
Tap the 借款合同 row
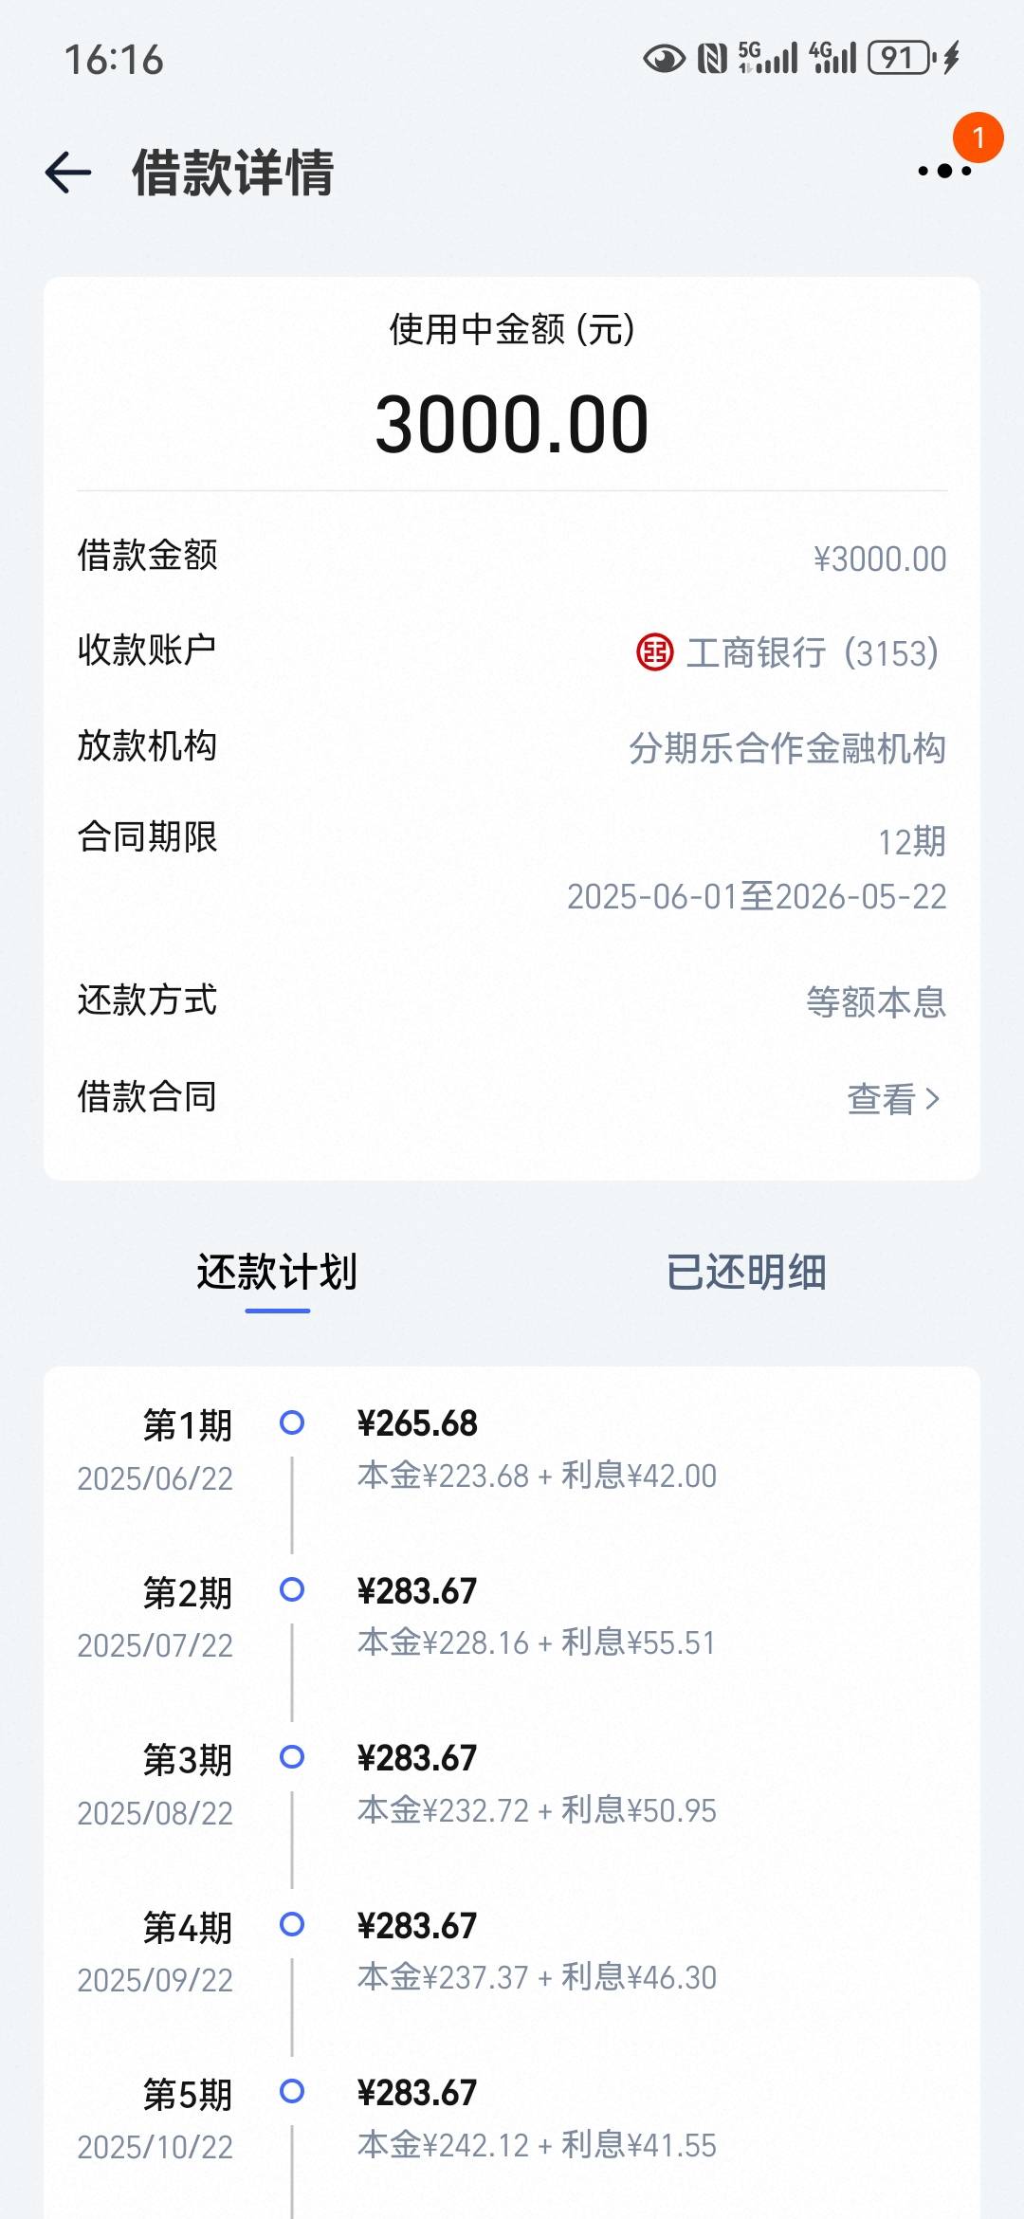tap(512, 1098)
